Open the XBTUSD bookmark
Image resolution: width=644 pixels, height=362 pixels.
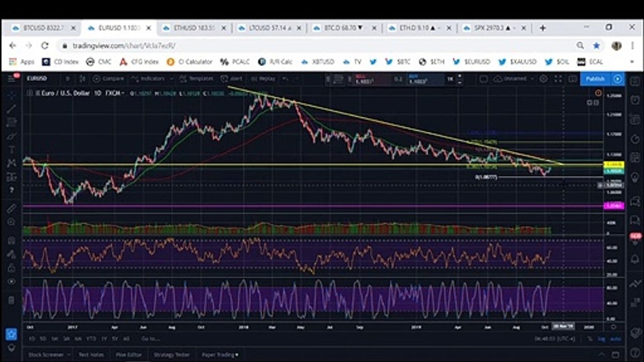pyautogui.click(x=317, y=62)
